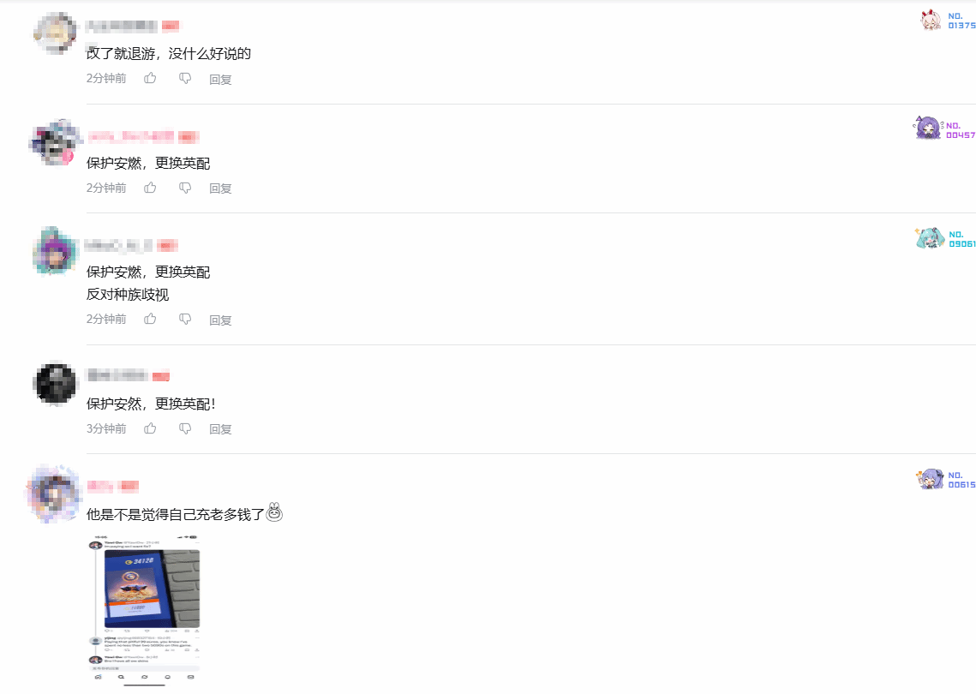This screenshot has width=976, height=694.
Task: Like the comment "保护安然，更换英配！"
Action: [x=150, y=429]
